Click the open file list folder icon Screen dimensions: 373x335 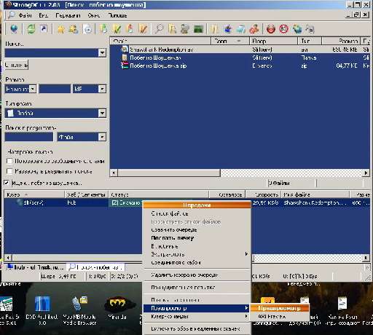(214, 29)
